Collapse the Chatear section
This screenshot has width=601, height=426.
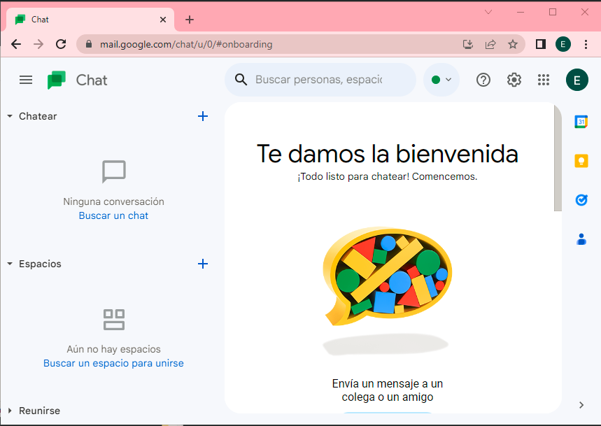[10, 116]
